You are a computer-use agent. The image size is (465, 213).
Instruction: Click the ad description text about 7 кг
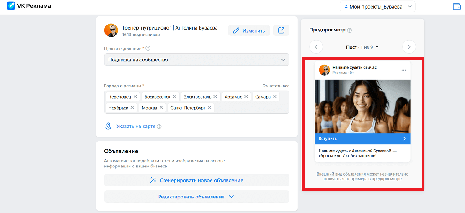click(x=357, y=153)
